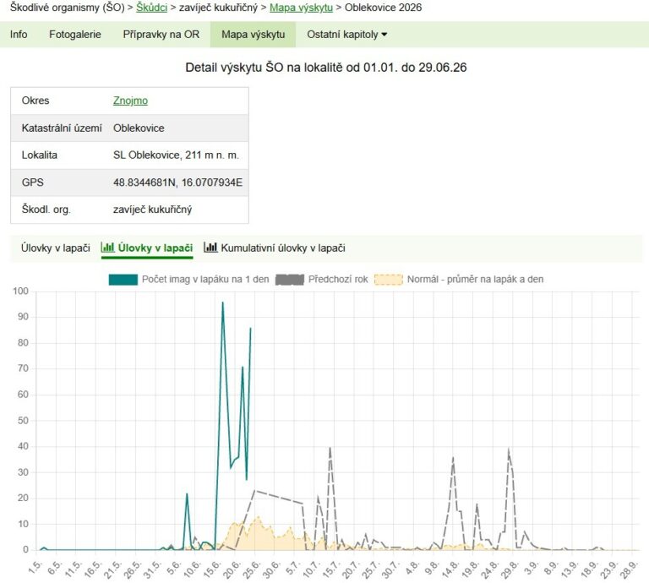Toggle gray Předchozí rok legend swatch
Viewport: 649px width, 583px height.
coord(290,280)
